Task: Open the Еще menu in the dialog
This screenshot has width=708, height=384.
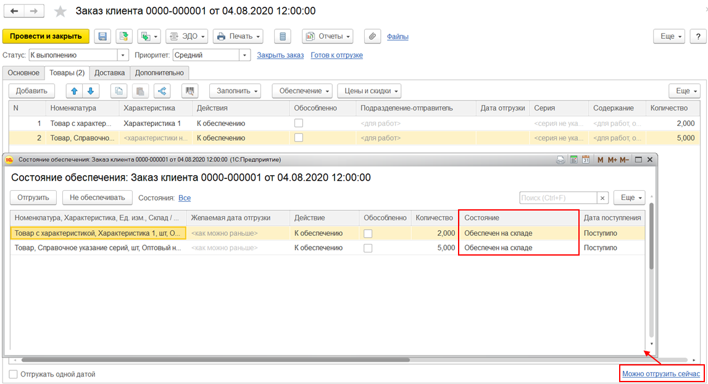Action: 630,198
